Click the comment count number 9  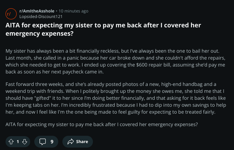[52, 141]
